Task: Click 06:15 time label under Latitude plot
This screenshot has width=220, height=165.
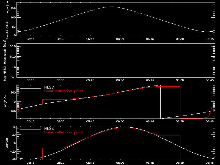Action: click(x=150, y=163)
